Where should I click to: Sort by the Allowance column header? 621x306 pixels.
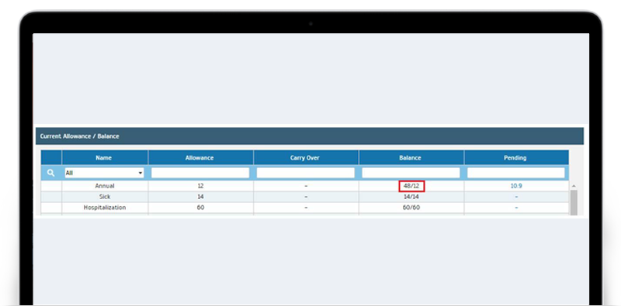200,157
